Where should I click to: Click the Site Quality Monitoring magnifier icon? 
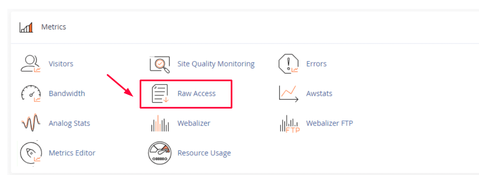(x=160, y=65)
